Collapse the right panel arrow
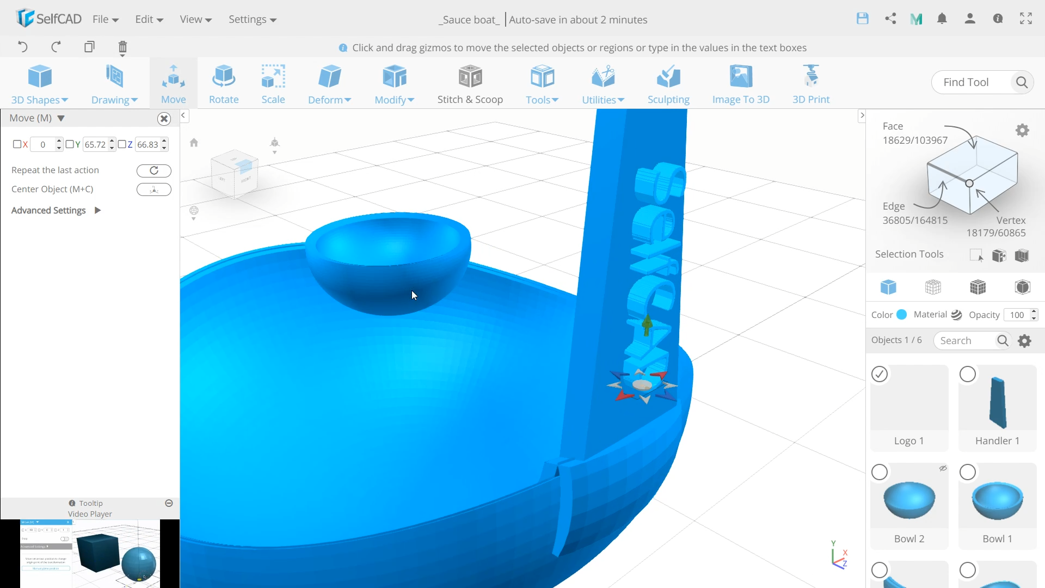This screenshot has width=1045, height=588. 862,115
